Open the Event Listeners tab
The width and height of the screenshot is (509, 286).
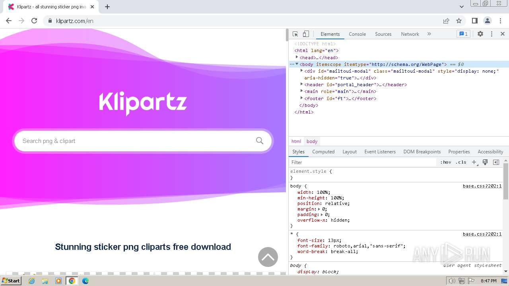point(380,152)
